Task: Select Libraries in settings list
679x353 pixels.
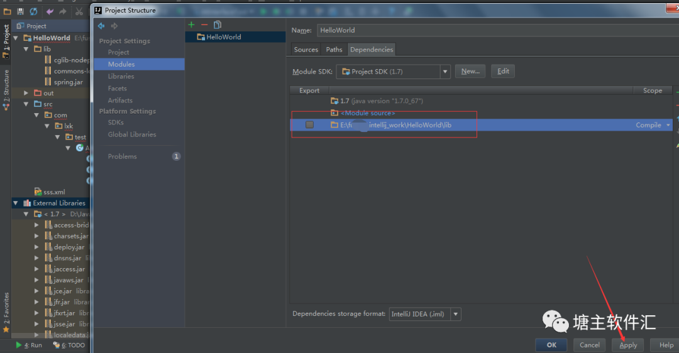Action: point(121,77)
